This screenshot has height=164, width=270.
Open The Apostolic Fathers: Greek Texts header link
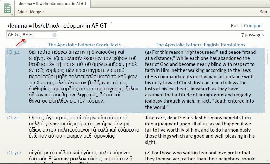tap(84, 45)
